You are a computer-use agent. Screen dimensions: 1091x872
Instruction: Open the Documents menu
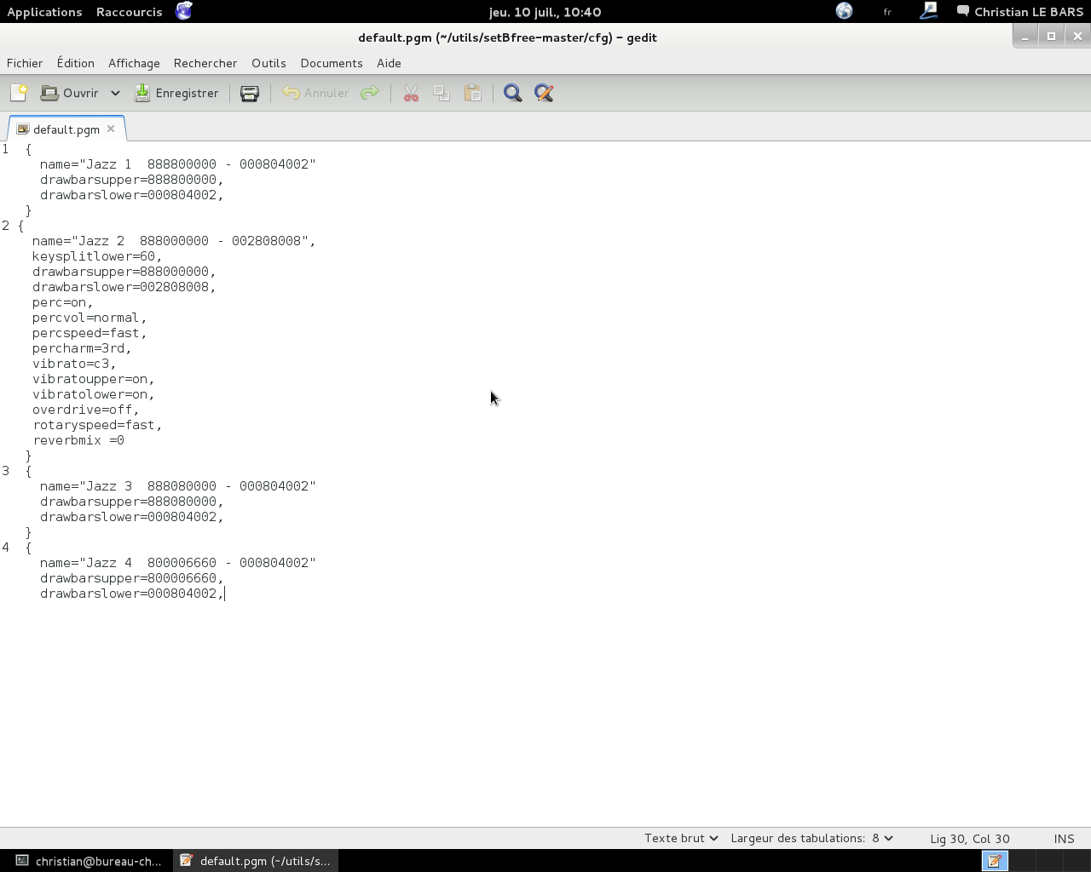pyautogui.click(x=332, y=63)
